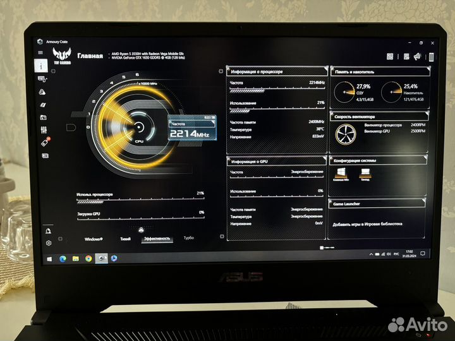
Task: Click the Вентилятор процессора 2400RPM row
Action: (394, 125)
